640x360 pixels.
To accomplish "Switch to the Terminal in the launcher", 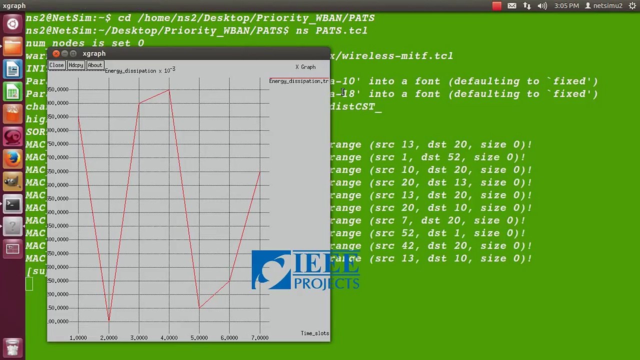I will tap(13, 204).
